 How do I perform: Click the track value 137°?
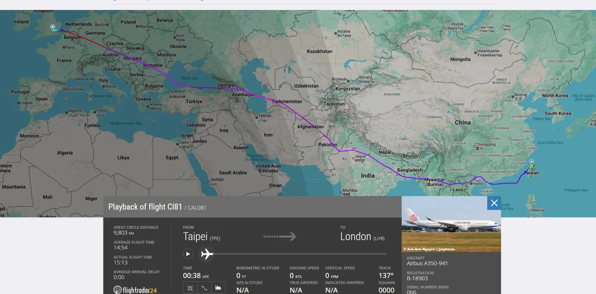[386, 276]
